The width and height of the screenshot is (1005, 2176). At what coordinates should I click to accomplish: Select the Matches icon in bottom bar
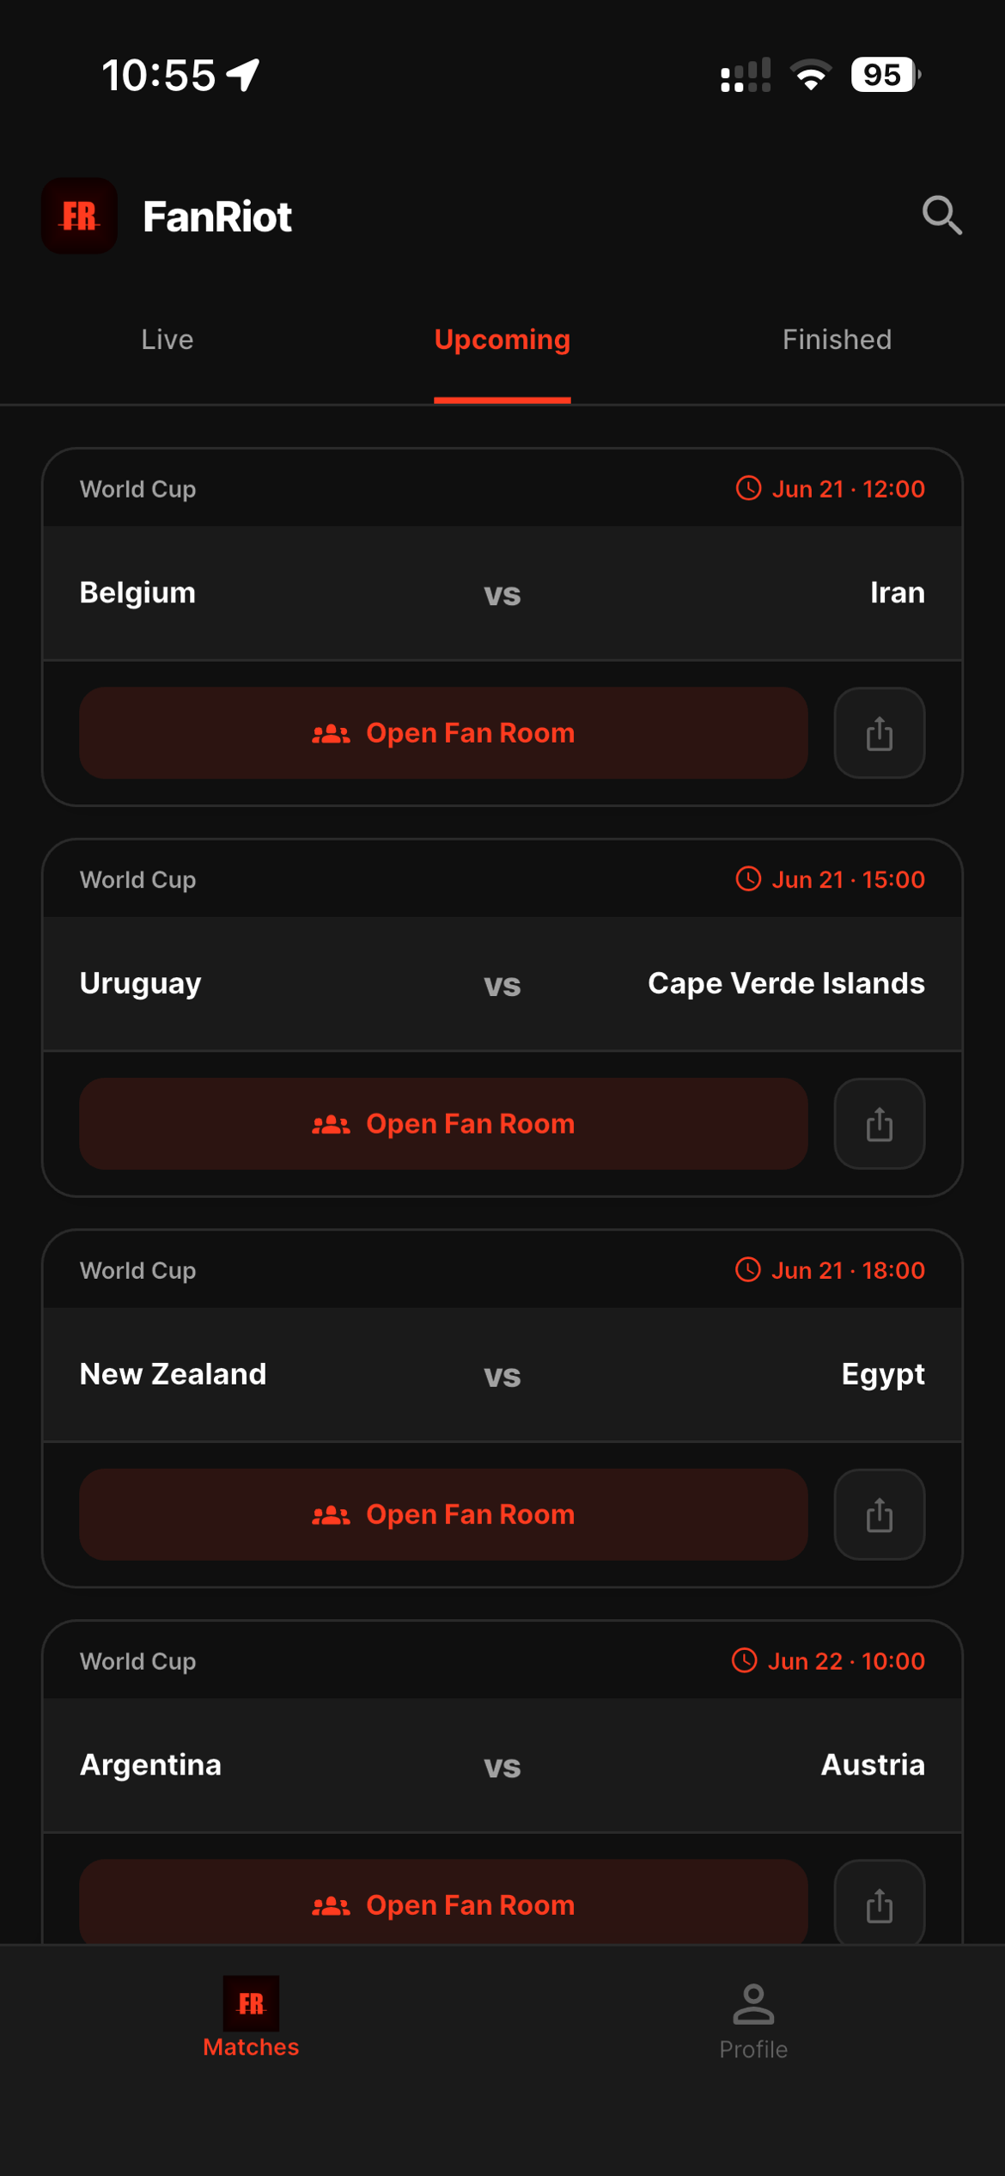pos(251,2003)
